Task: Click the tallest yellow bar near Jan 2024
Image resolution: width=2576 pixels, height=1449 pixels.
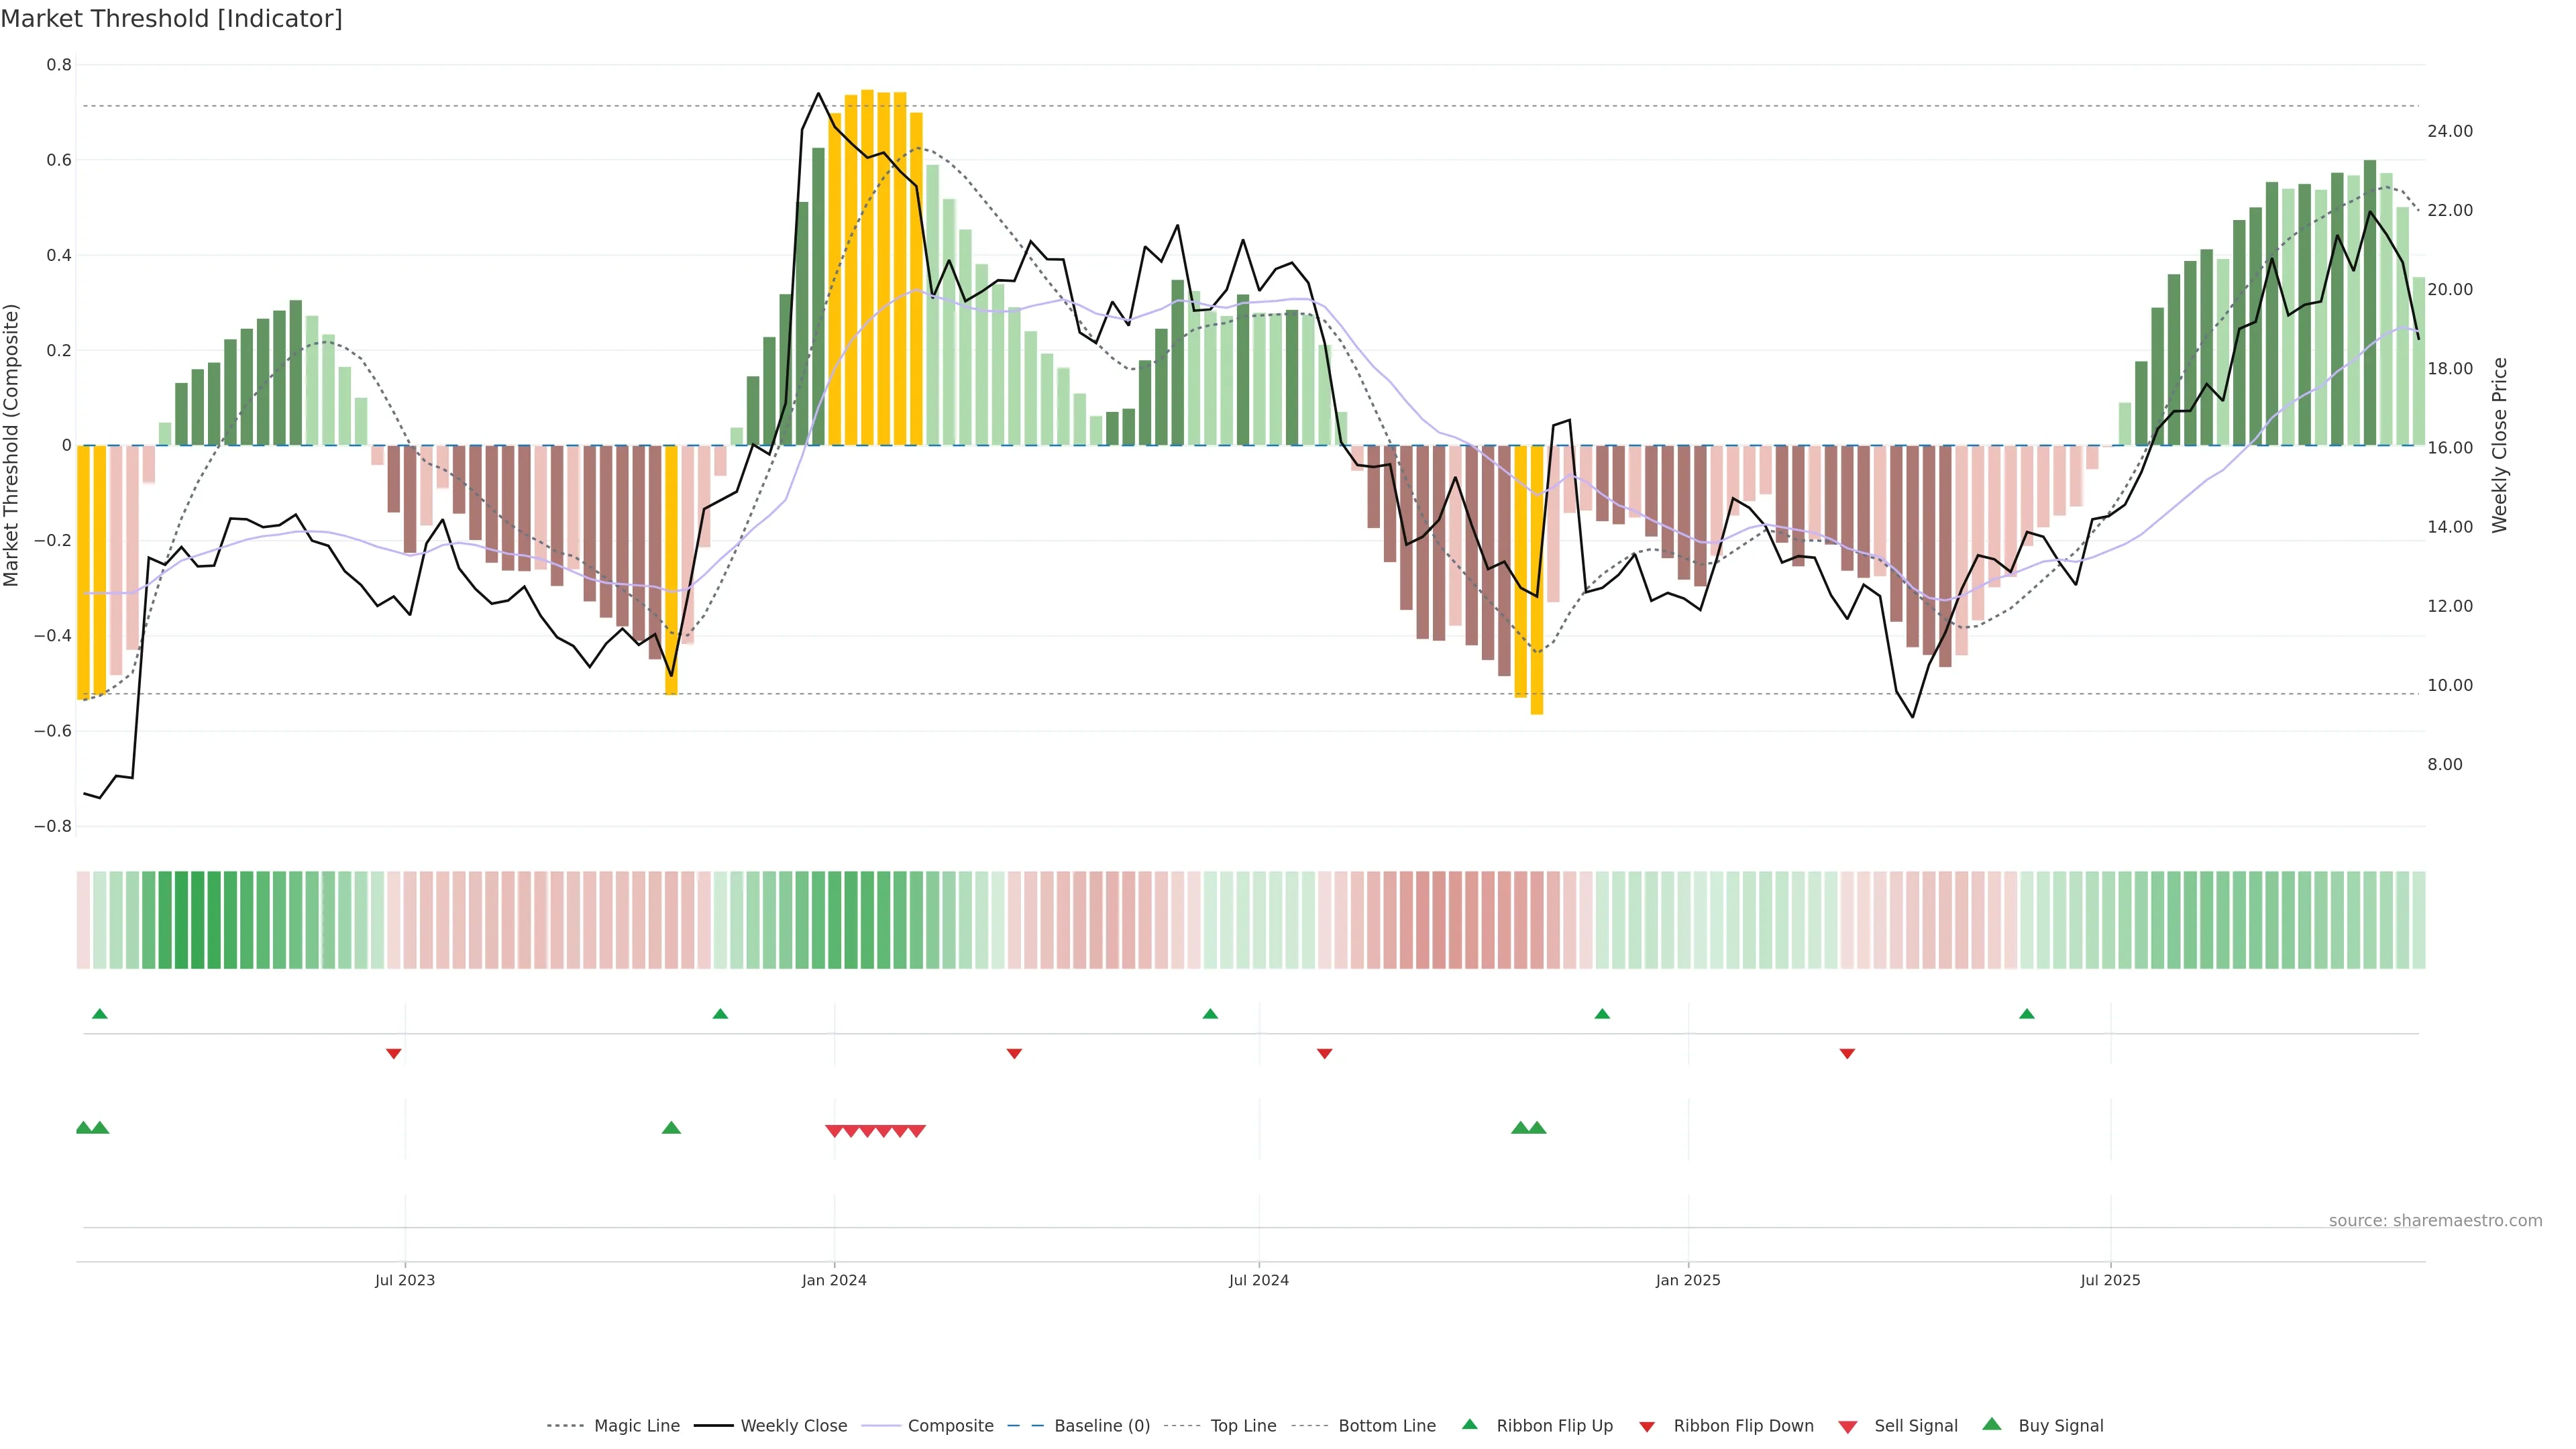Action: (867, 268)
